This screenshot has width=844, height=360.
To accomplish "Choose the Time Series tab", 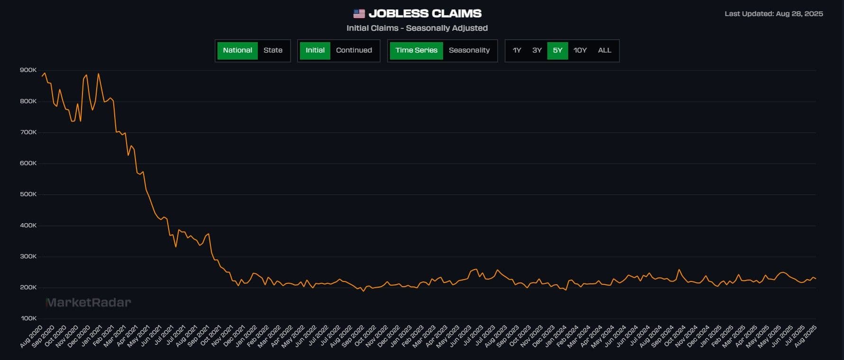I will [x=416, y=51].
